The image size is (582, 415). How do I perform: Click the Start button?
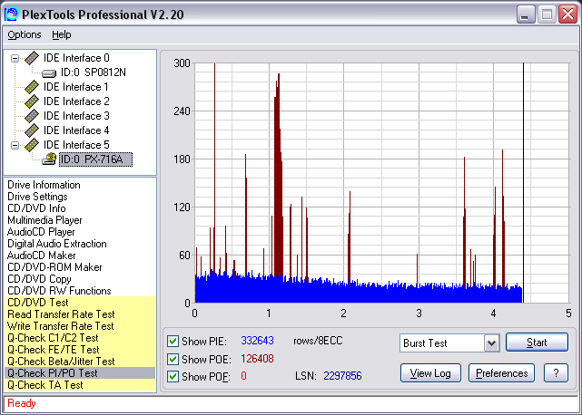pyautogui.click(x=537, y=343)
